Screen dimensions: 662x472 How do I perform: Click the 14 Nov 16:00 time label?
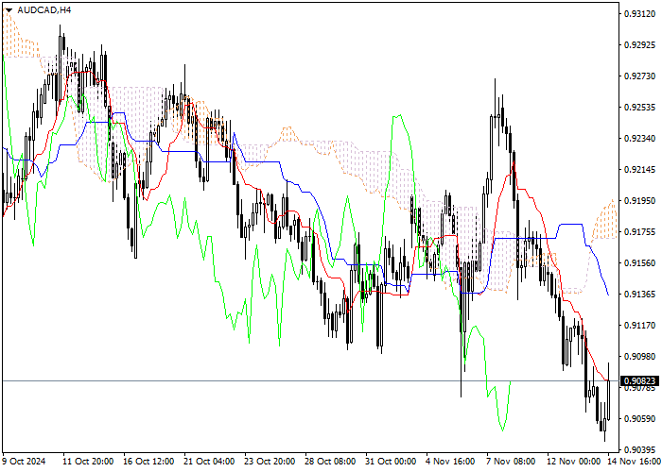pyautogui.click(x=634, y=462)
